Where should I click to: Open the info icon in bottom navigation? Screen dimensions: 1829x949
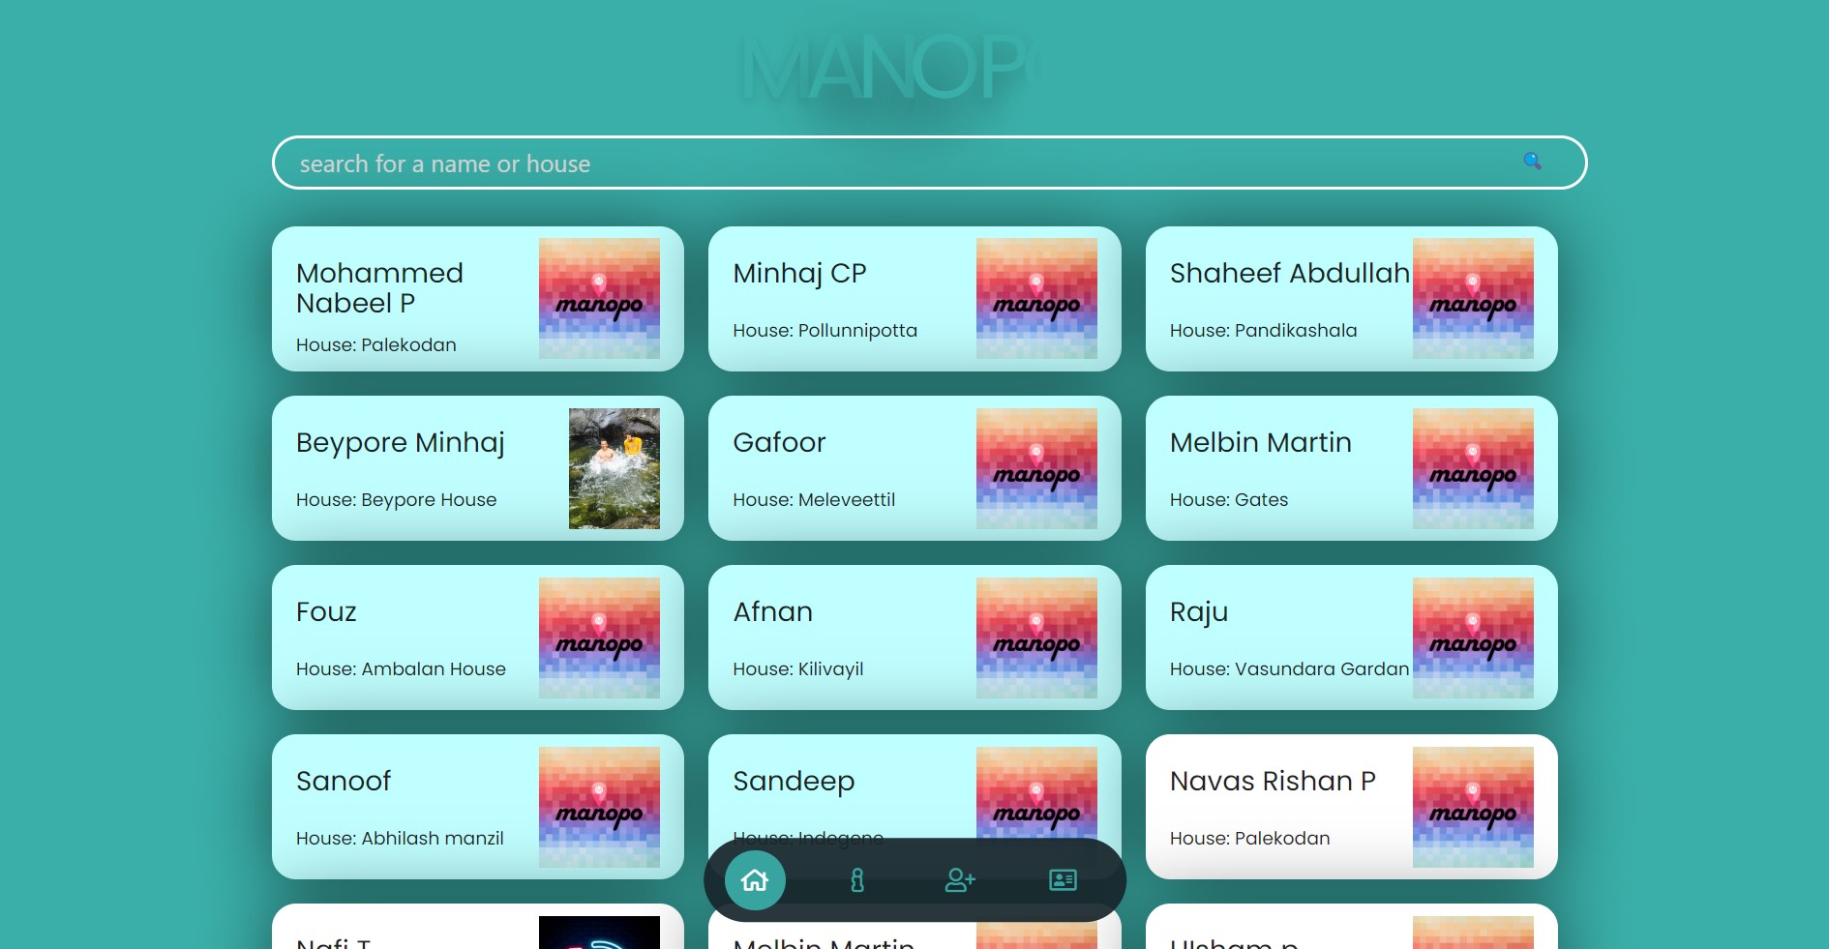click(x=856, y=880)
